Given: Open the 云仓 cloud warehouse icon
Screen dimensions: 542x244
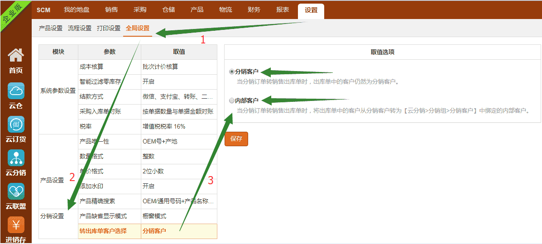Looking at the screenshot, I should coord(16,91).
